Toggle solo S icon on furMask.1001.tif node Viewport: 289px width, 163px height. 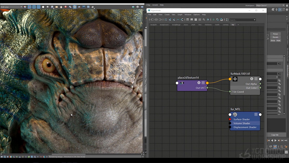coord(252,79)
